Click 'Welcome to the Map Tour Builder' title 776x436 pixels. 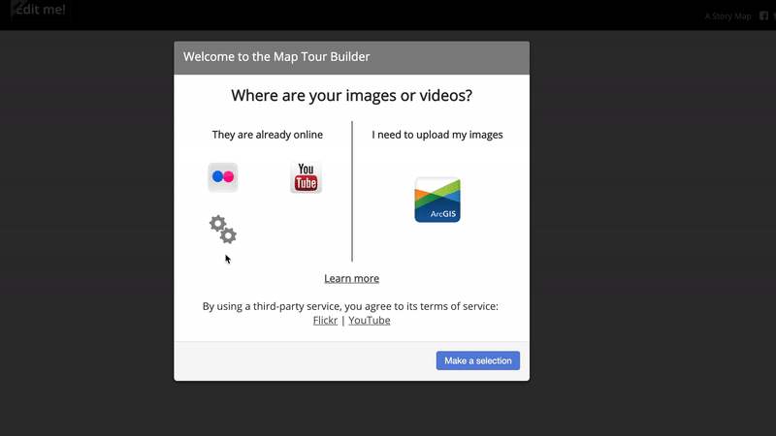pyautogui.click(x=276, y=57)
